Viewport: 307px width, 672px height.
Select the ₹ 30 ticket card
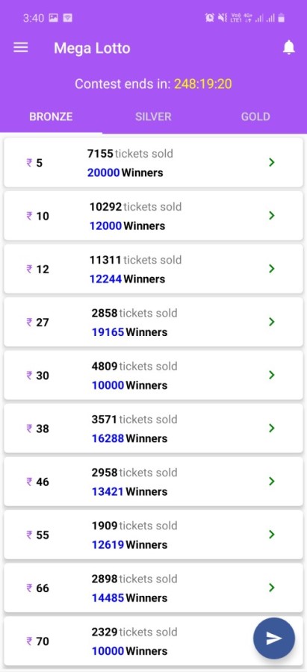(154, 376)
